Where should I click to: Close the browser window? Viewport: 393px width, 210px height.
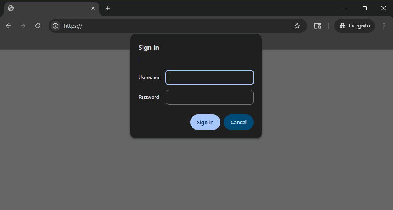pos(384,8)
